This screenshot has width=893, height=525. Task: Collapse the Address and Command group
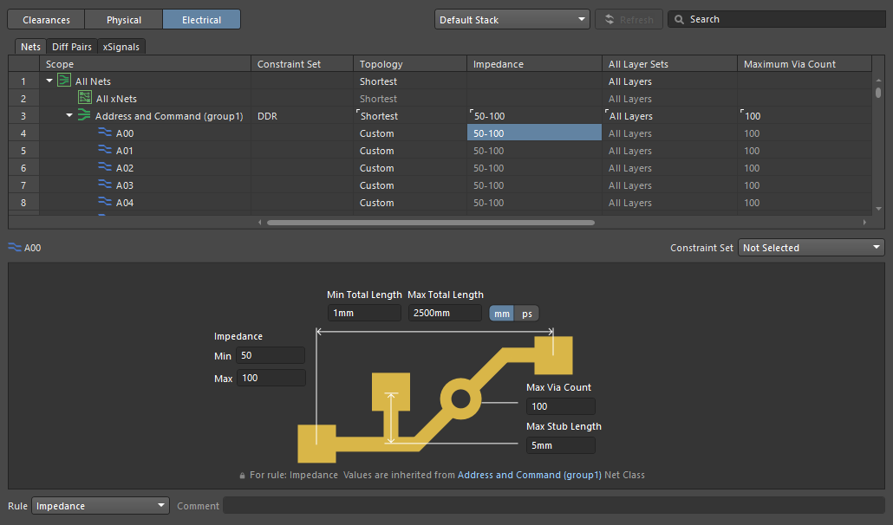click(69, 116)
